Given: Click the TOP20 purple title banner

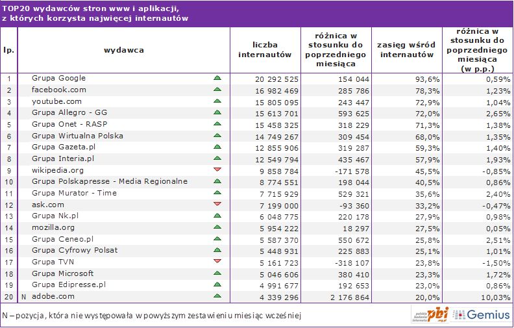Looking at the screenshot, I should coord(257,14).
